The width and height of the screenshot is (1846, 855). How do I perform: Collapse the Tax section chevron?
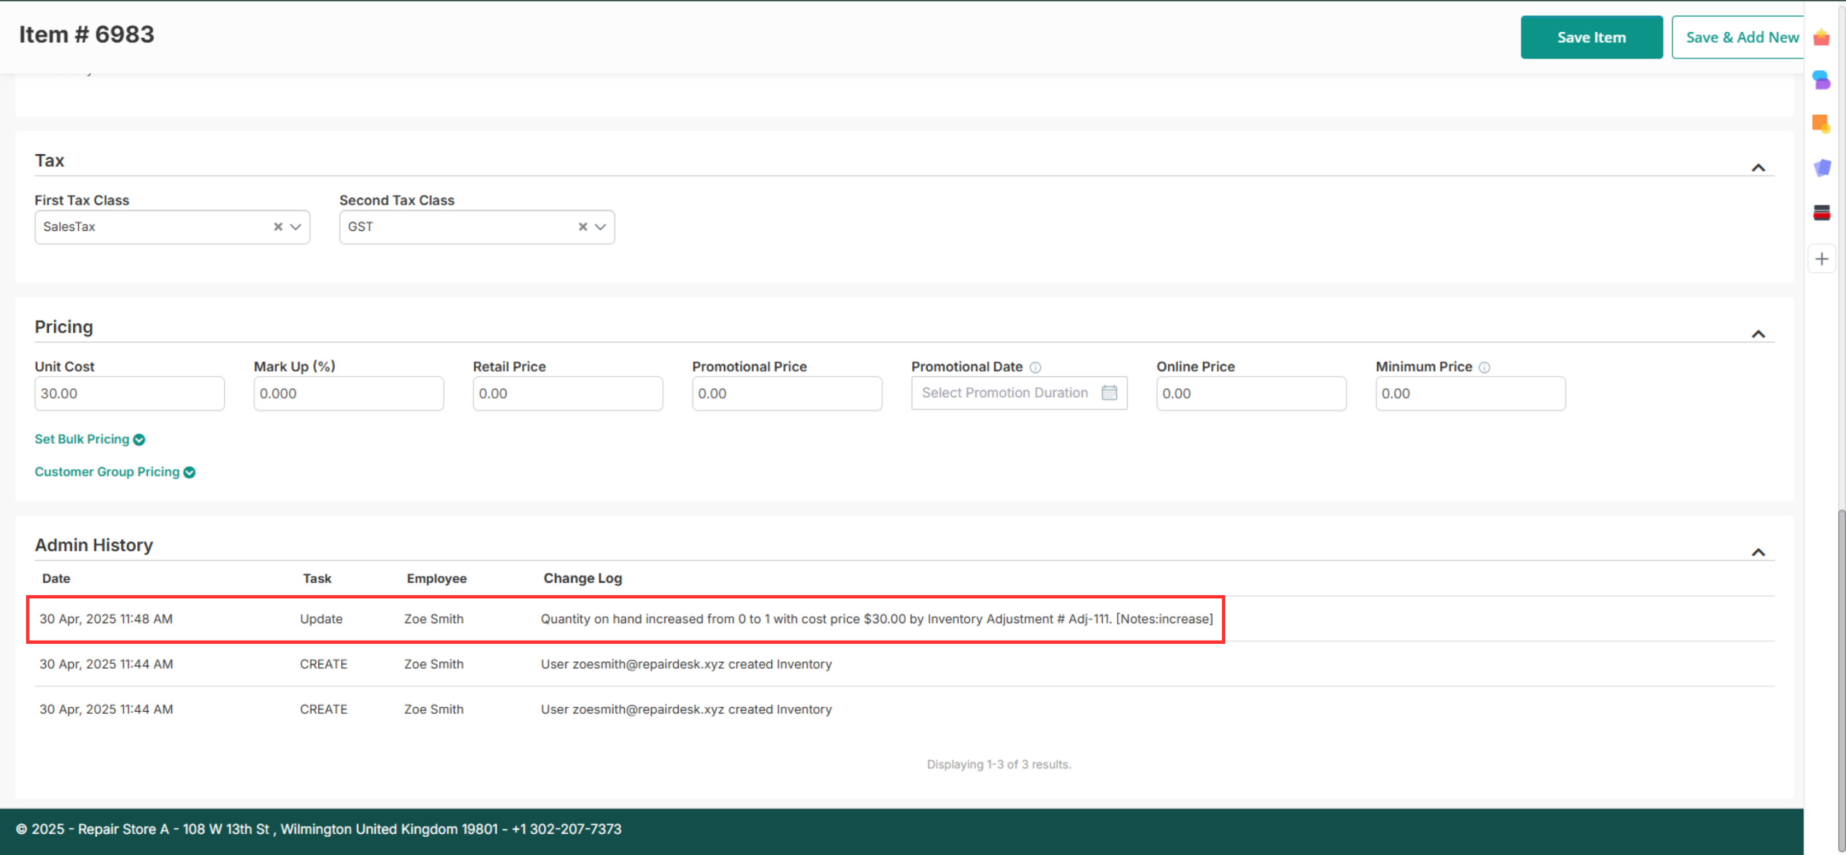click(1758, 168)
